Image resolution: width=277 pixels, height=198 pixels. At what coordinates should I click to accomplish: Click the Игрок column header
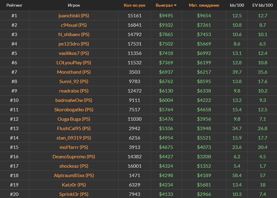[x=74, y=6]
